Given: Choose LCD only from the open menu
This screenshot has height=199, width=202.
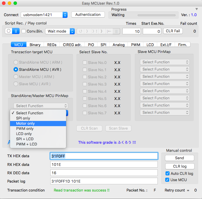Looking at the screenshot, I should (38, 134).
